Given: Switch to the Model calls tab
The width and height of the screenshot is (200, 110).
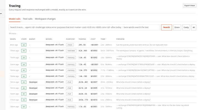Looking at the screenshot, I should tap(14, 19).
